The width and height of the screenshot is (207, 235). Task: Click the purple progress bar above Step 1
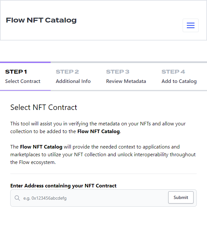(x=25, y=62)
